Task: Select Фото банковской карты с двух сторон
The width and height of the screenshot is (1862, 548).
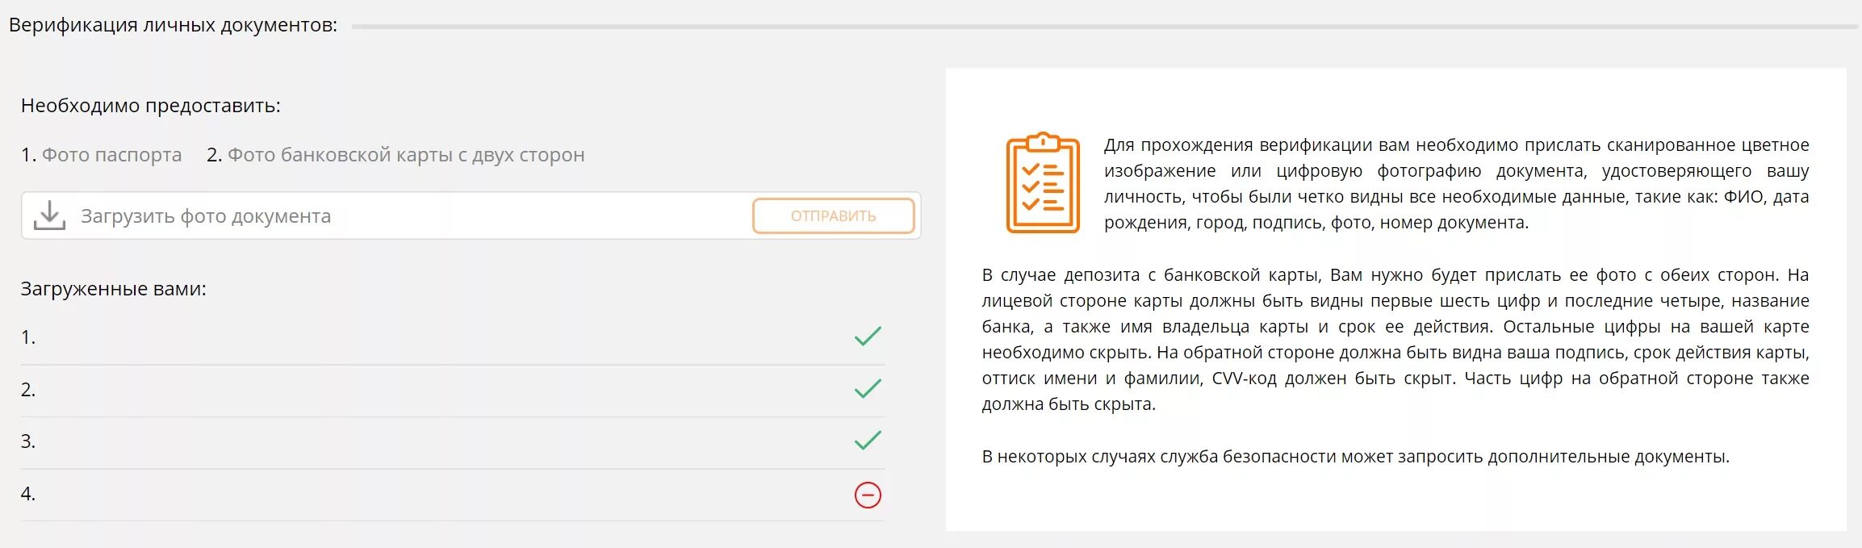Action: (x=405, y=155)
